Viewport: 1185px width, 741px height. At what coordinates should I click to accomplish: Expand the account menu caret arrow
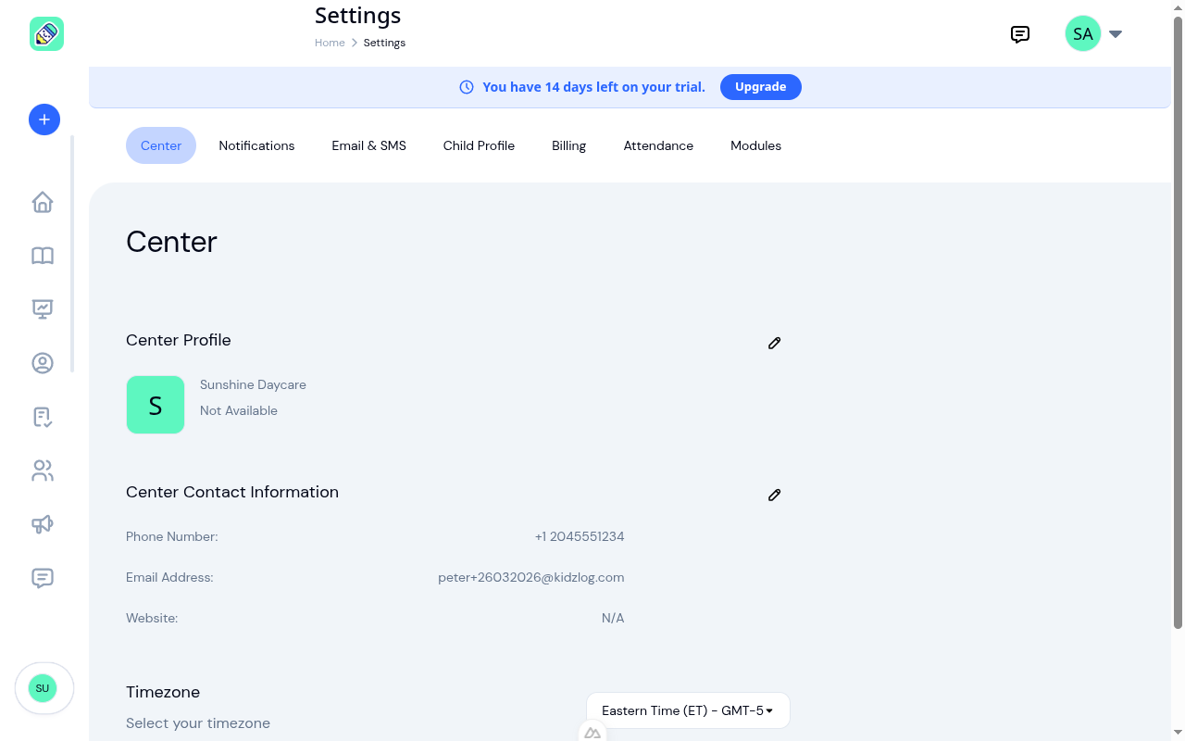tap(1116, 34)
